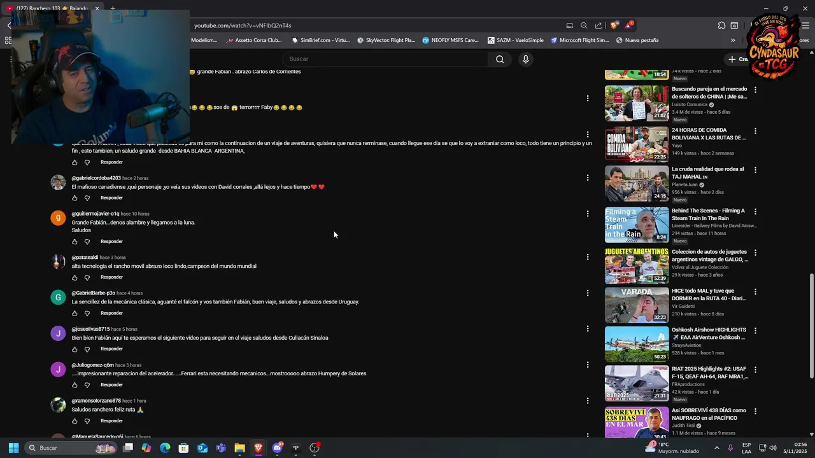
Task: Dislike the @patatealdi comment
Action: tap(87, 277)
